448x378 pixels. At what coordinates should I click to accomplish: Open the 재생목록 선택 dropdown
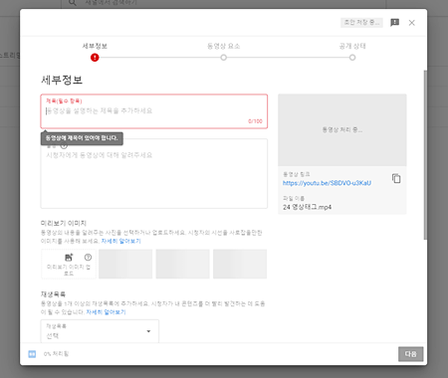[100, 331]
